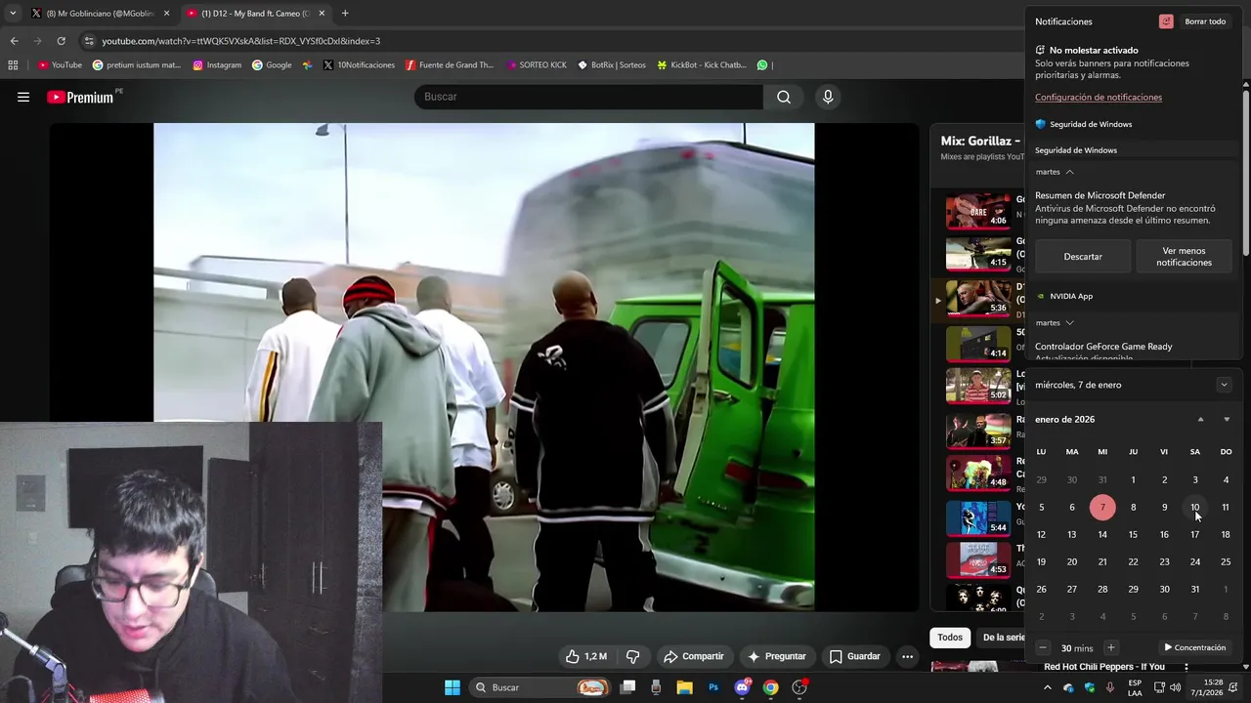Go back with the browser back arrow

pyautogui.click(x=14, y=41)
